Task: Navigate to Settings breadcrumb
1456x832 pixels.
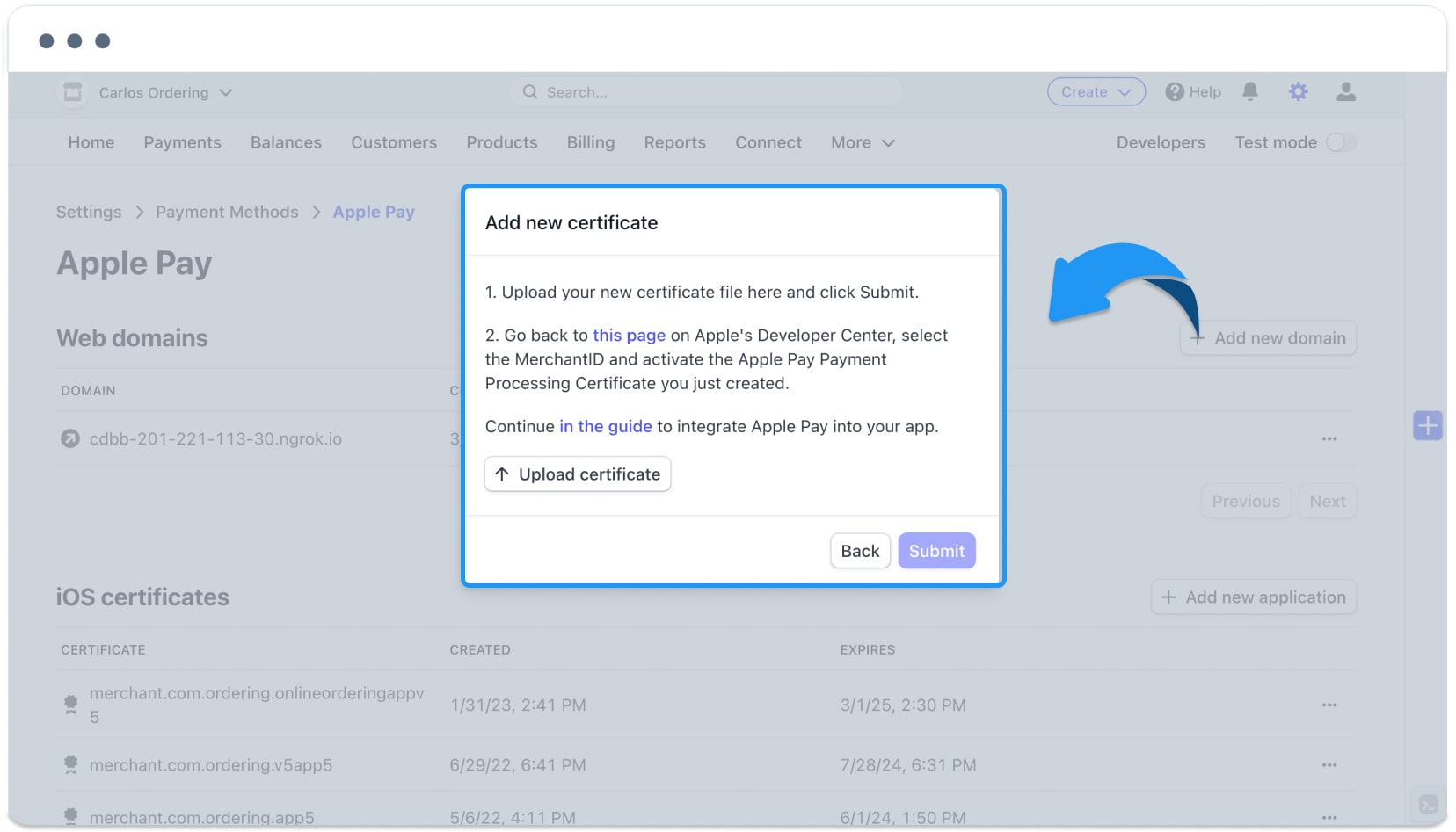Action: 89,212
